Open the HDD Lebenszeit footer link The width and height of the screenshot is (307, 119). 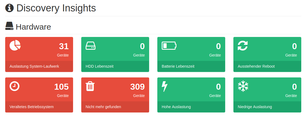pyautogui.click(x=100, y=66)
